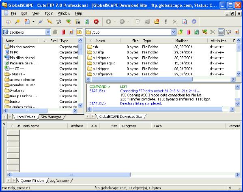
Task: Refresh the remote pane listing
Action: tap(196, 32)
